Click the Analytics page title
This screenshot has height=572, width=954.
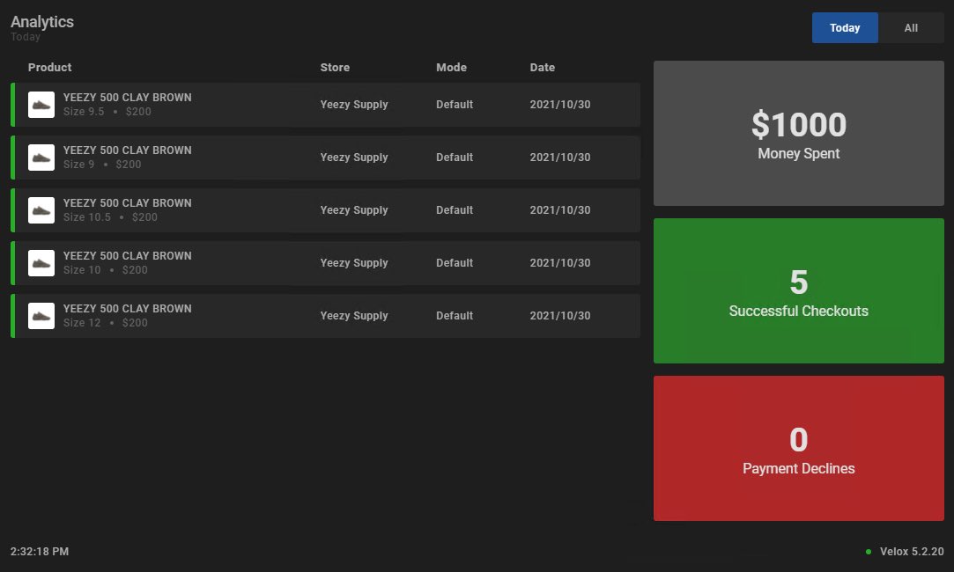(42, 22)
